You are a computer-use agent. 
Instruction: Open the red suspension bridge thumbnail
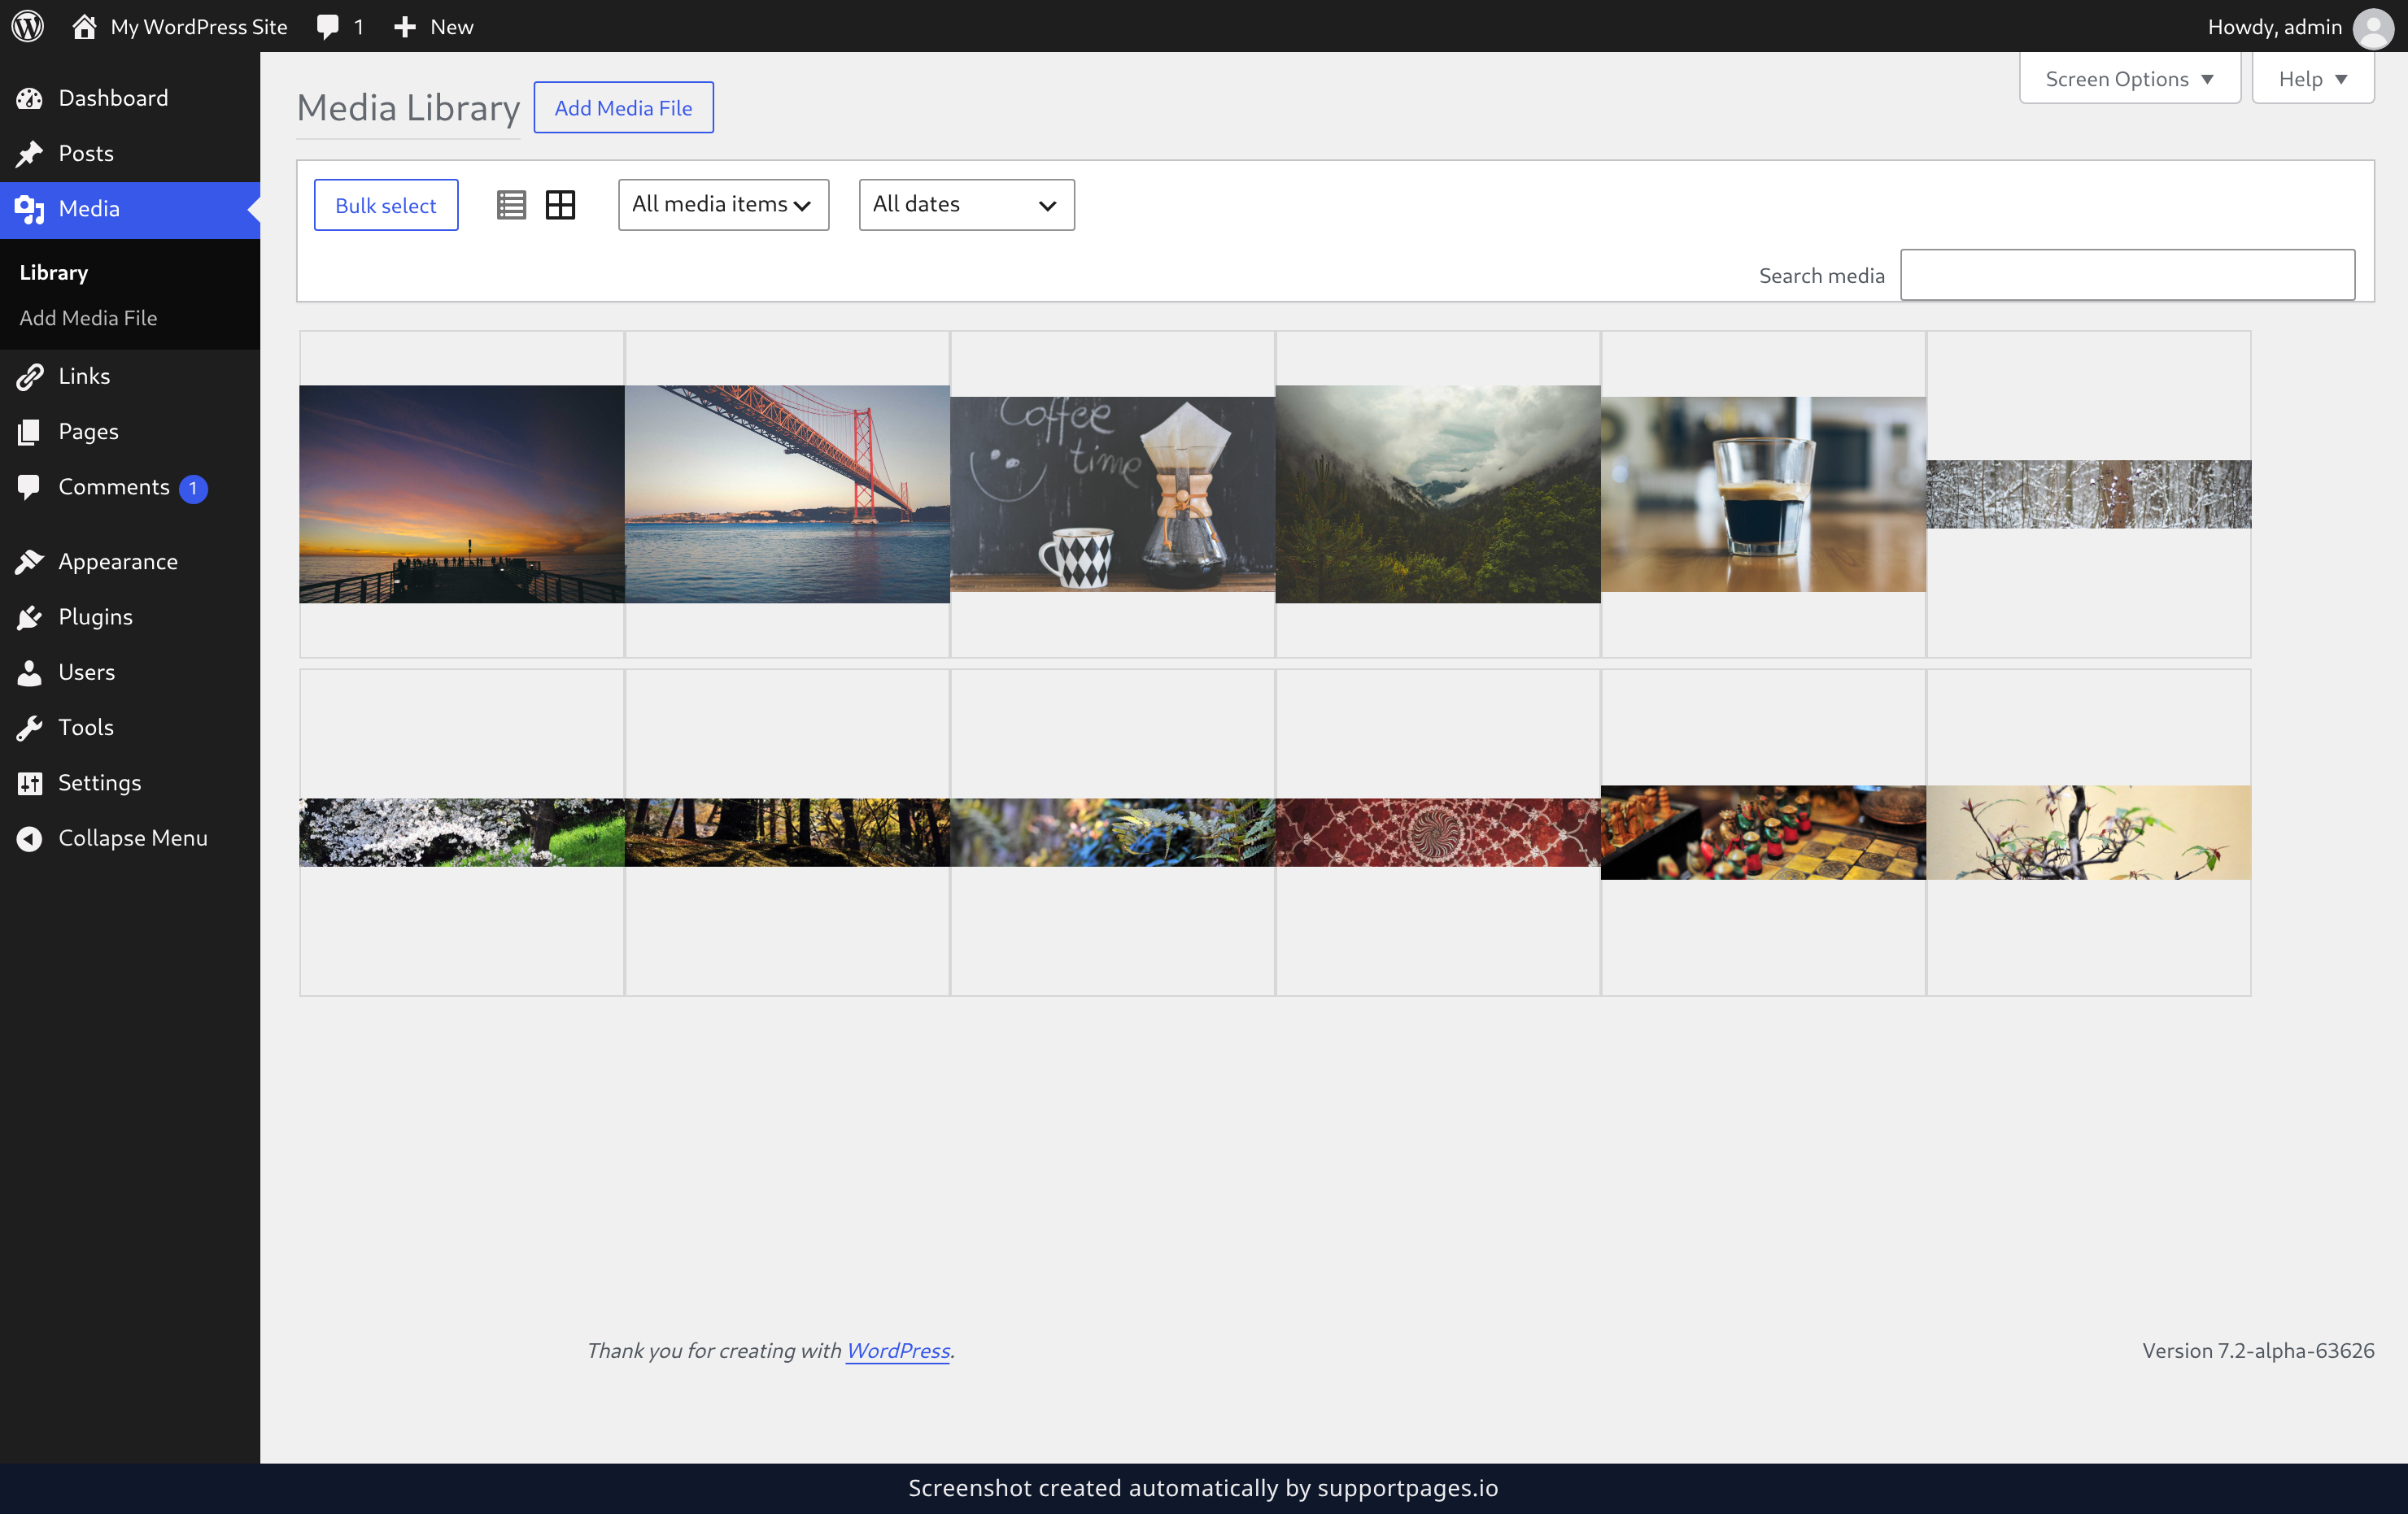pos(787,494)
